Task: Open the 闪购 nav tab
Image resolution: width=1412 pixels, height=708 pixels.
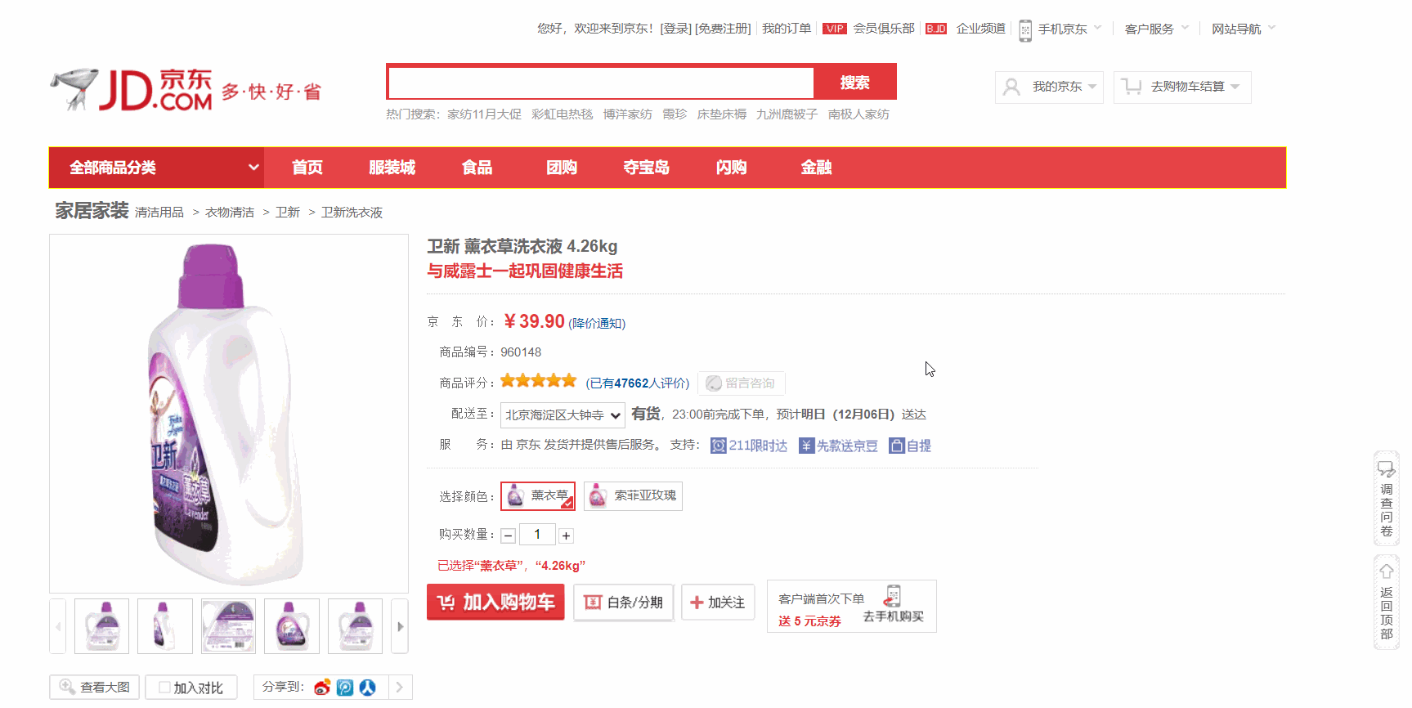Action: [x=732, y=168]
